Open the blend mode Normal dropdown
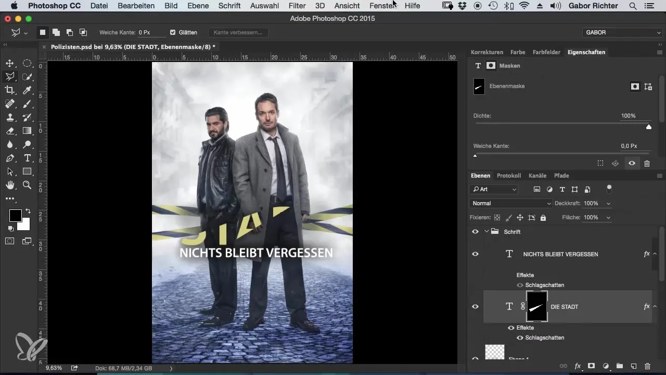This screenshot has height=375, width=666. [510, 203]
